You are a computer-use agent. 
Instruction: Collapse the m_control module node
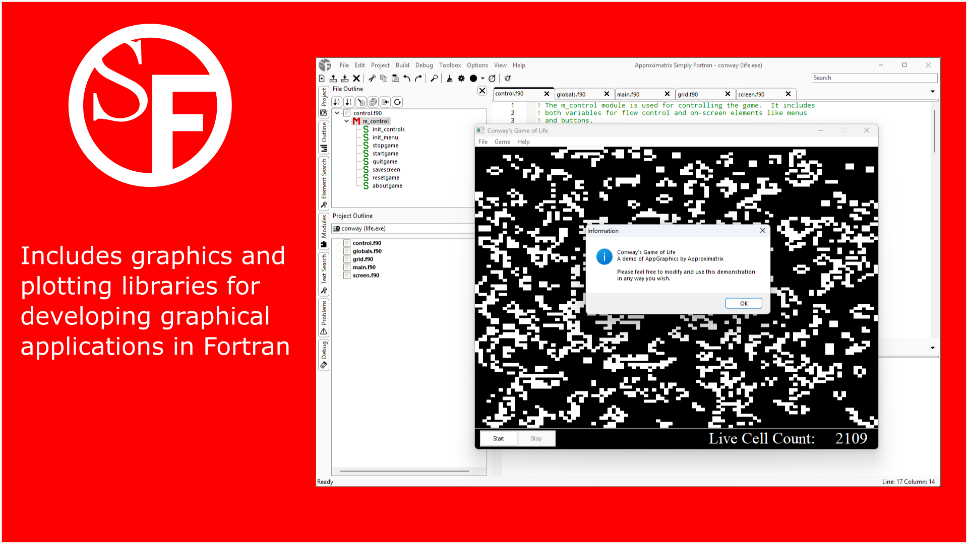click(346, 121)
